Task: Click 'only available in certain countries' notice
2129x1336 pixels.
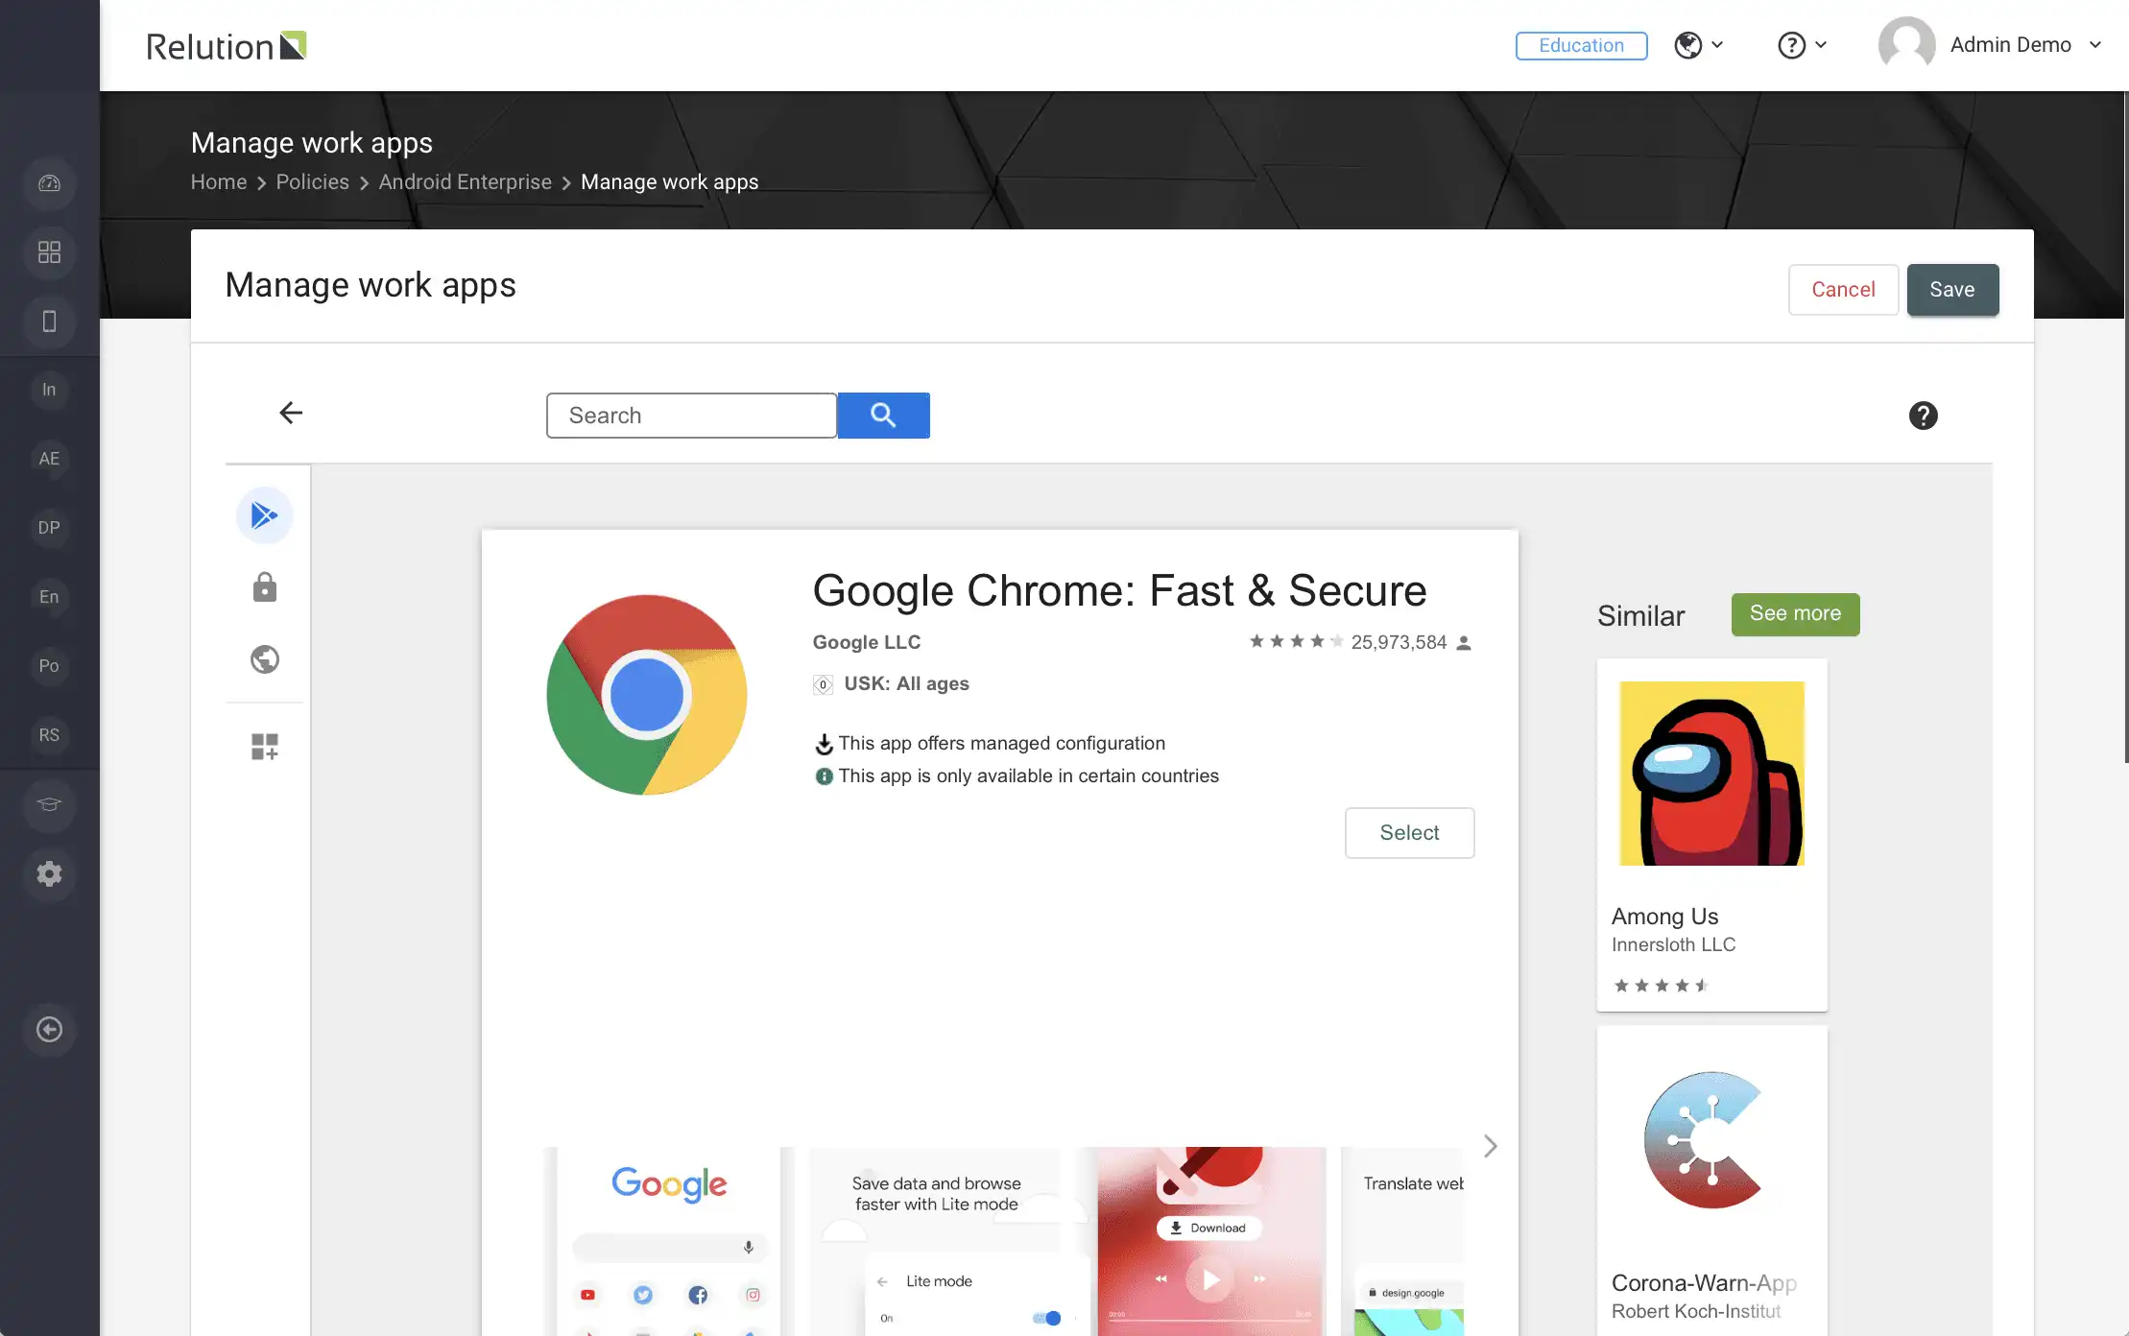Action: [1029, 775]
